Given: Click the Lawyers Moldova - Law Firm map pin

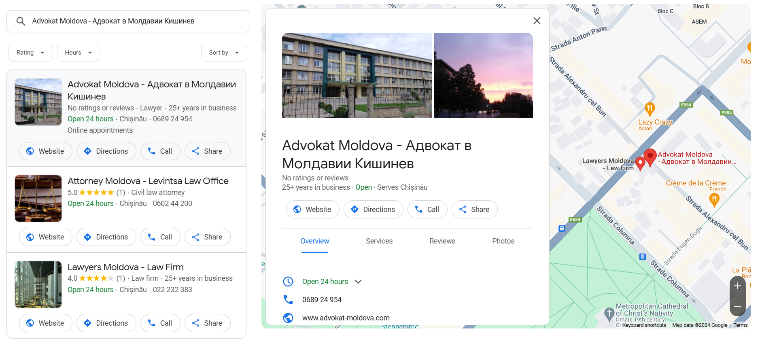Looking at the screenshot, I should [640, 163].
